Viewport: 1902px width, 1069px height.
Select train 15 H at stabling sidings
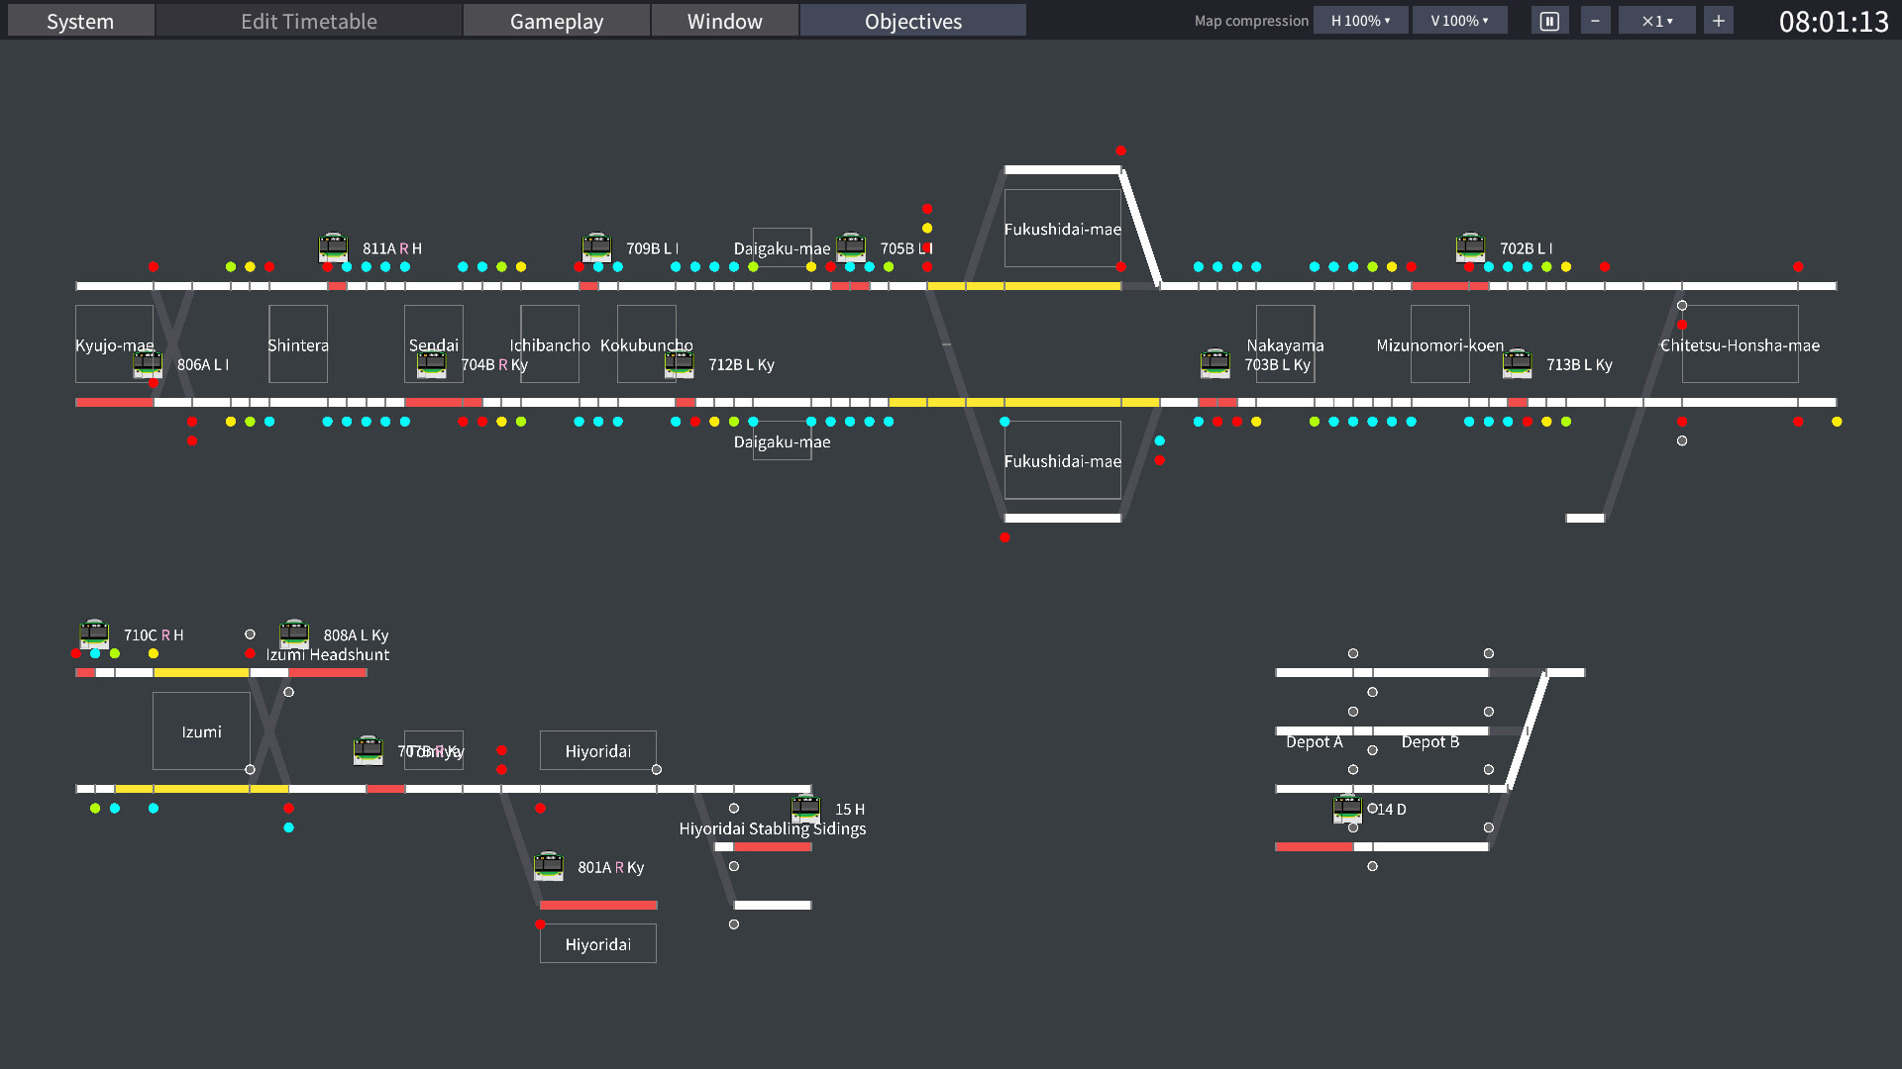[x=805, y=809]
